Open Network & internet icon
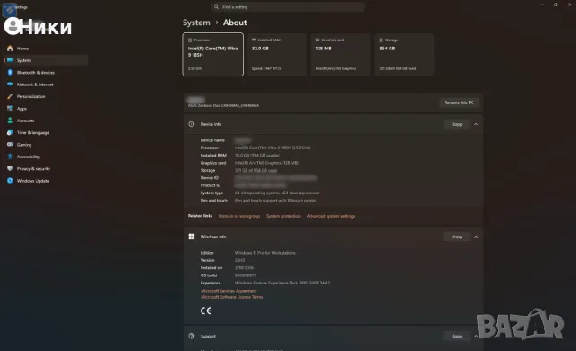Screen dimensions: 576x351 point(10,85)
